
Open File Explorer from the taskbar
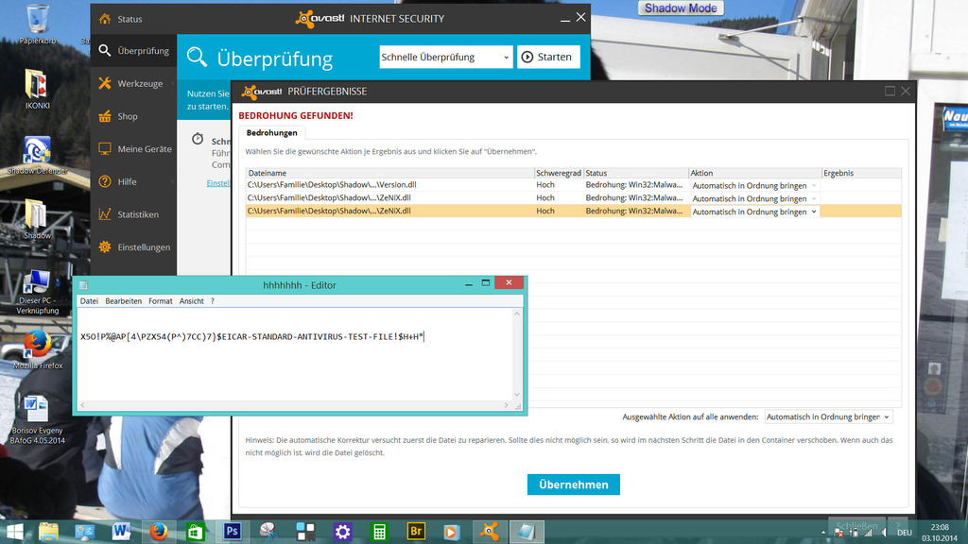coord(48,532)
